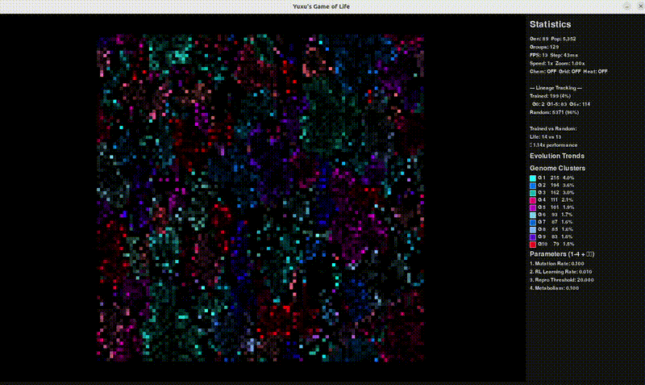
Task: Click the Grid: OFF status
Action: [x=570, y=72]
